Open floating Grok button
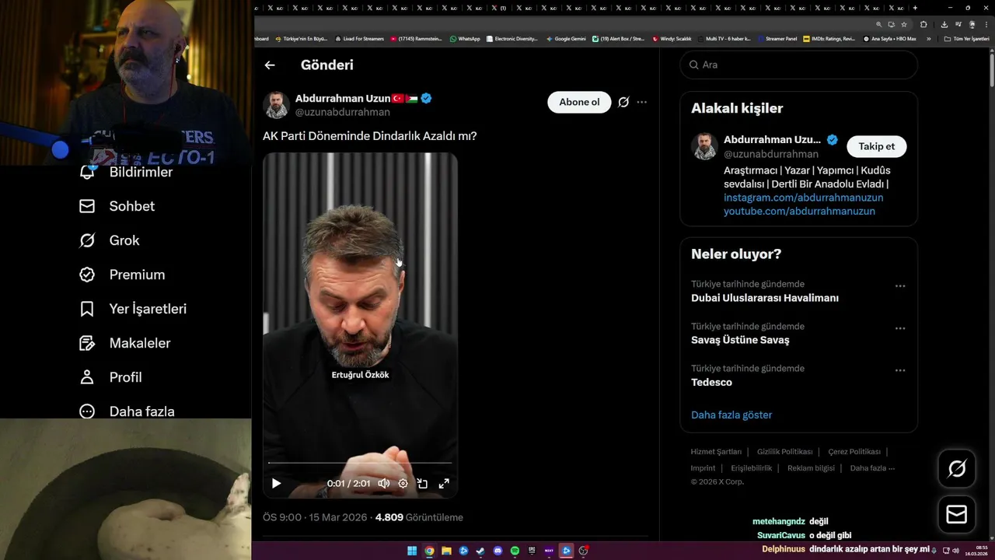This screenshot has width=995, height=560. [x=957, y=468]
